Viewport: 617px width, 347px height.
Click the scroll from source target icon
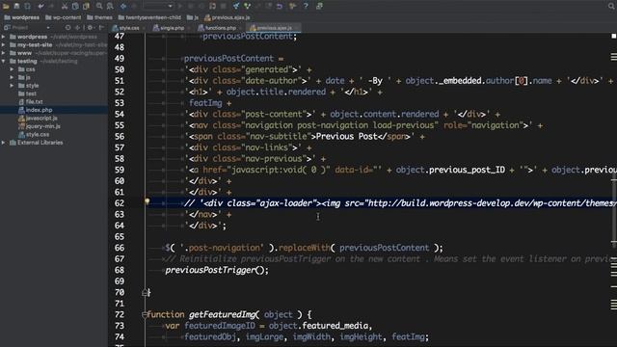68,28
